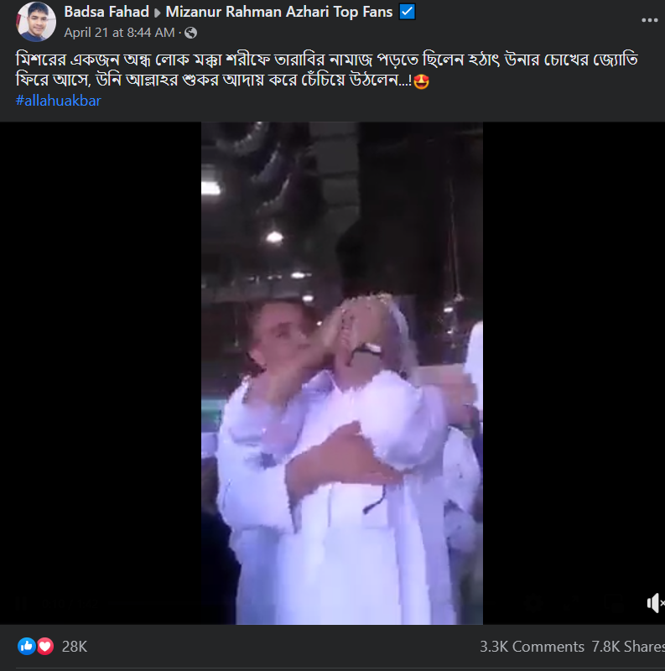
Task: Open the Badsa Fahad profile name link
Action: pyautogui.click(x=105, y=13)
